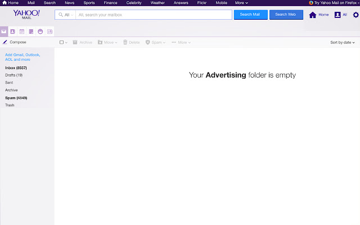The image size is (360, 225).
Task: Open Weather in top navigation bar
Action: click(157, 3)
